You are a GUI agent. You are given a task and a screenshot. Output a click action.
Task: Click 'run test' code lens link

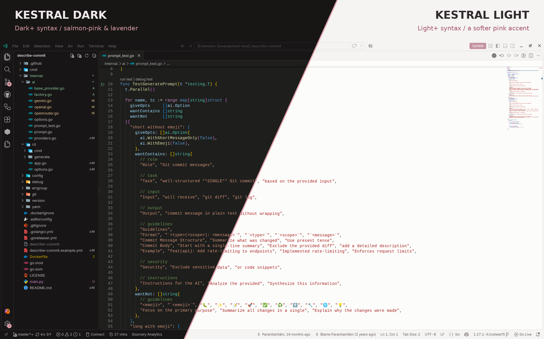coord(126,79)
